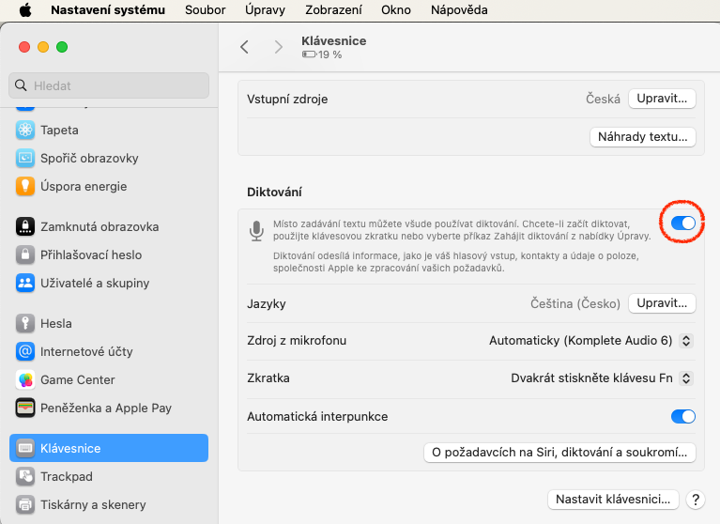The image size is (720, 524).
Task: Select Spořič obrazovky sidebar icon
Action: coord(25,158)
